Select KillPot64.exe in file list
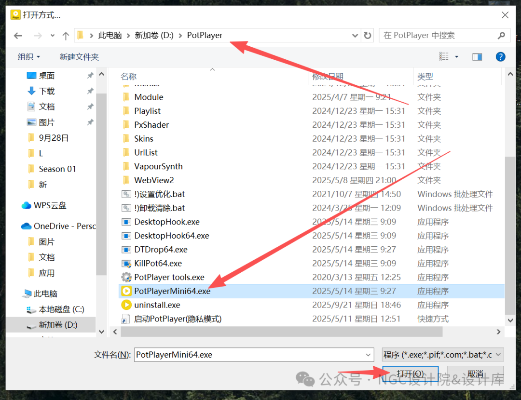Screen dimensions: 521x400 158,263
